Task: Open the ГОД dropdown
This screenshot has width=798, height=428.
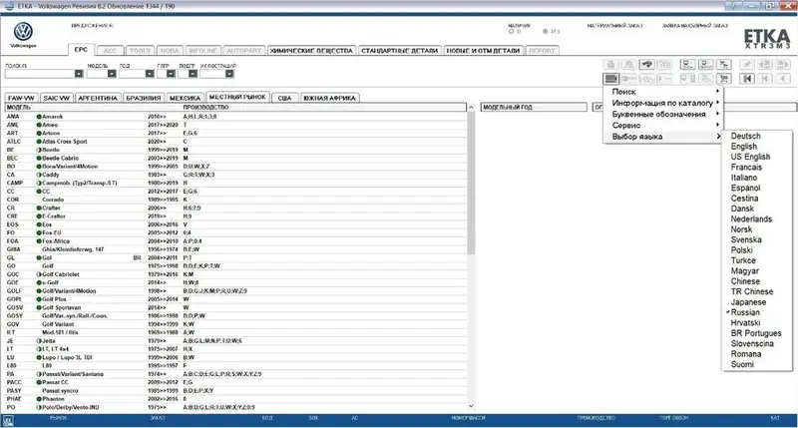Action: click(149, 74)
